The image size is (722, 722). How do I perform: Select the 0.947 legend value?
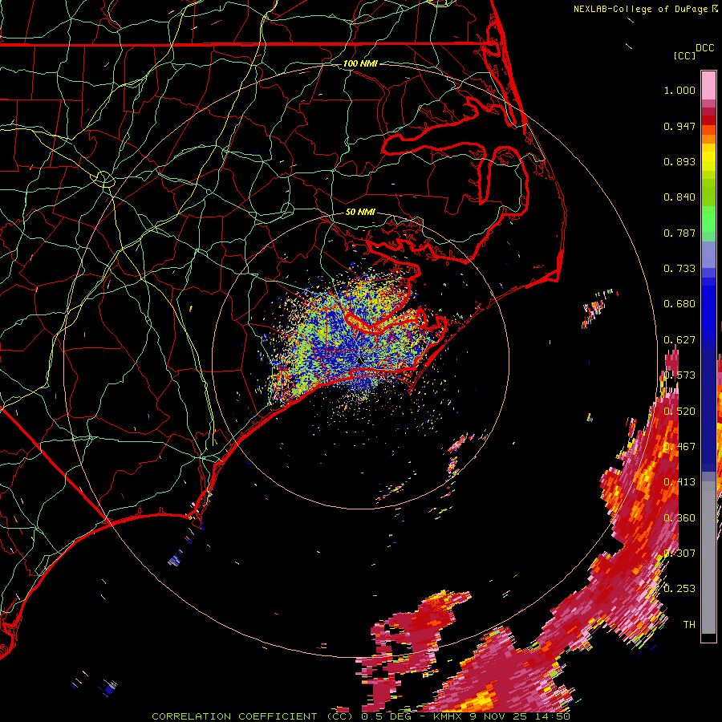point(679,126)
